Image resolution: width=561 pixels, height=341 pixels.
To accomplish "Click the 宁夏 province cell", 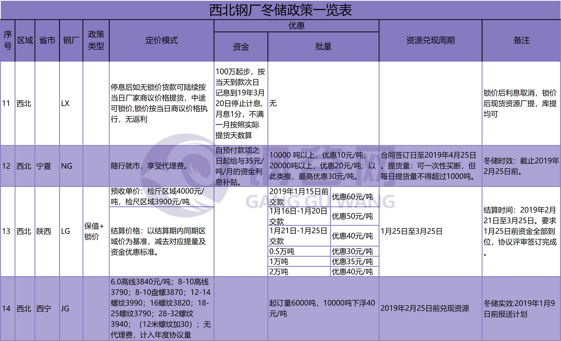I will point(47,166).
